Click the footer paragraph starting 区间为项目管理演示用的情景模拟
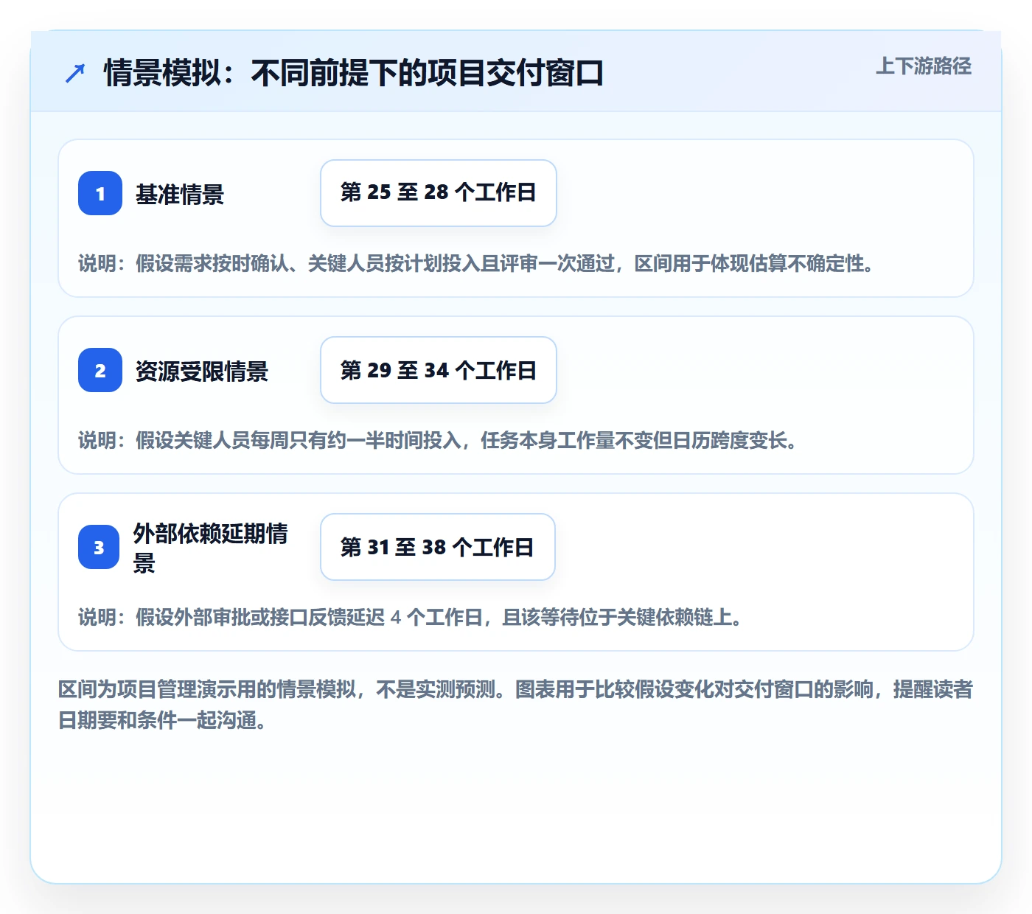 (x=516, y=705)
